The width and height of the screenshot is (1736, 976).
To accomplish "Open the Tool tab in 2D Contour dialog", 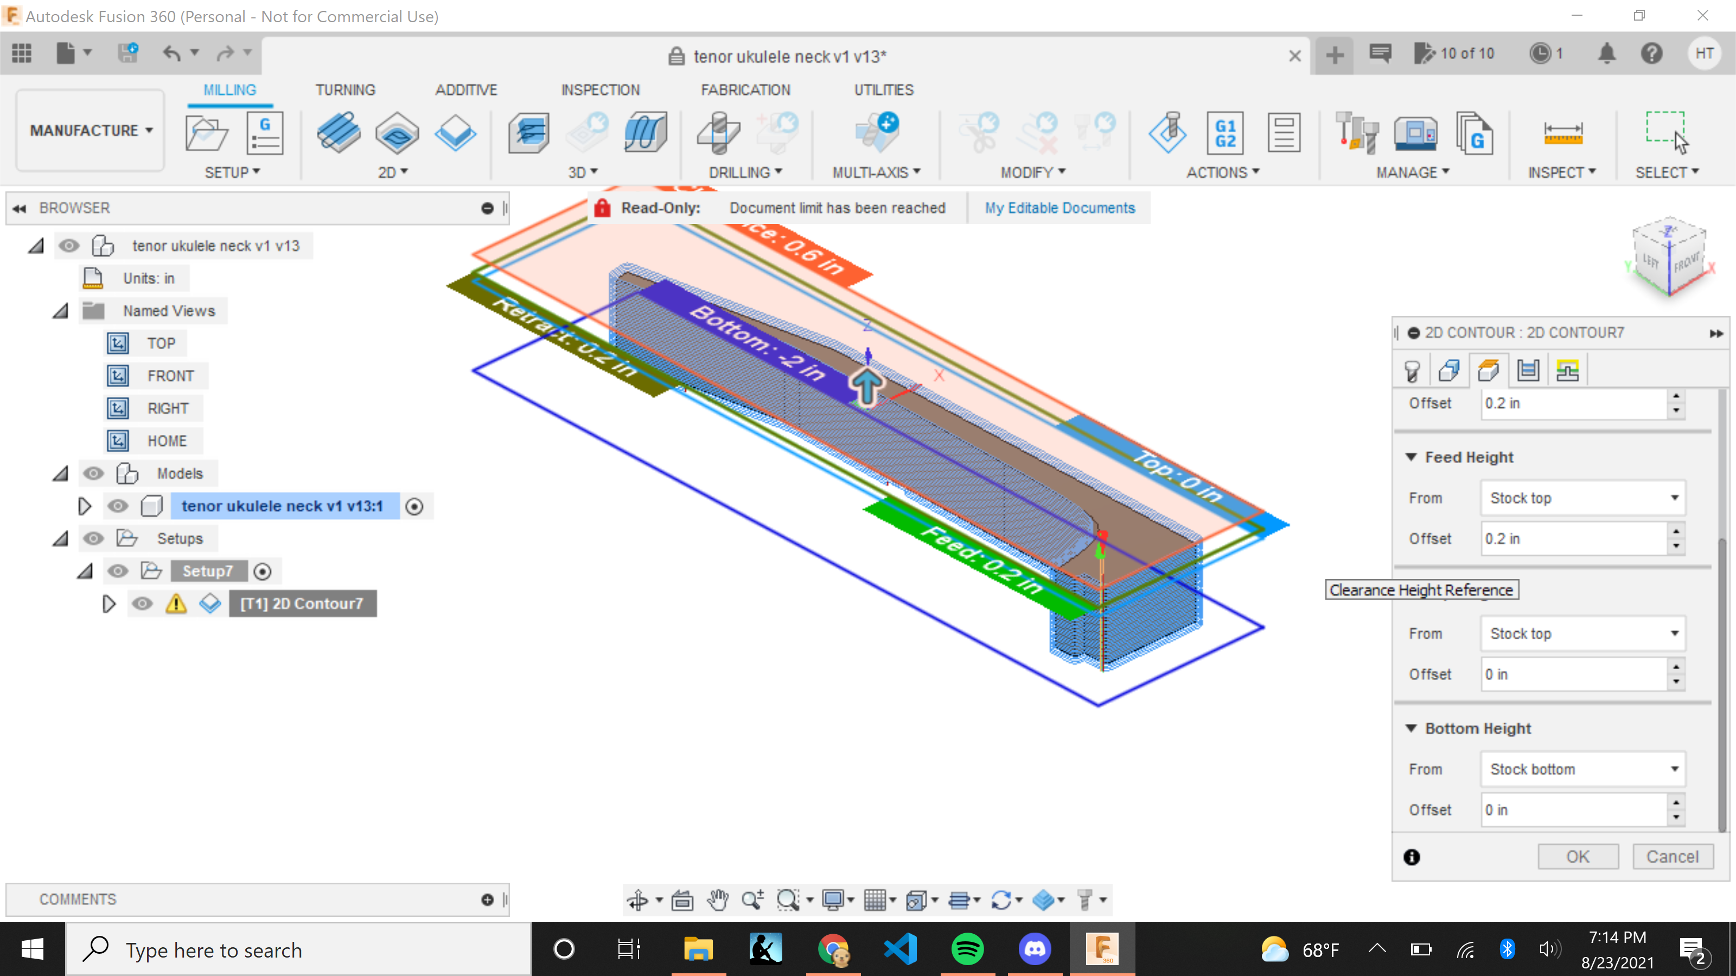I will [x=1413, y=370].
